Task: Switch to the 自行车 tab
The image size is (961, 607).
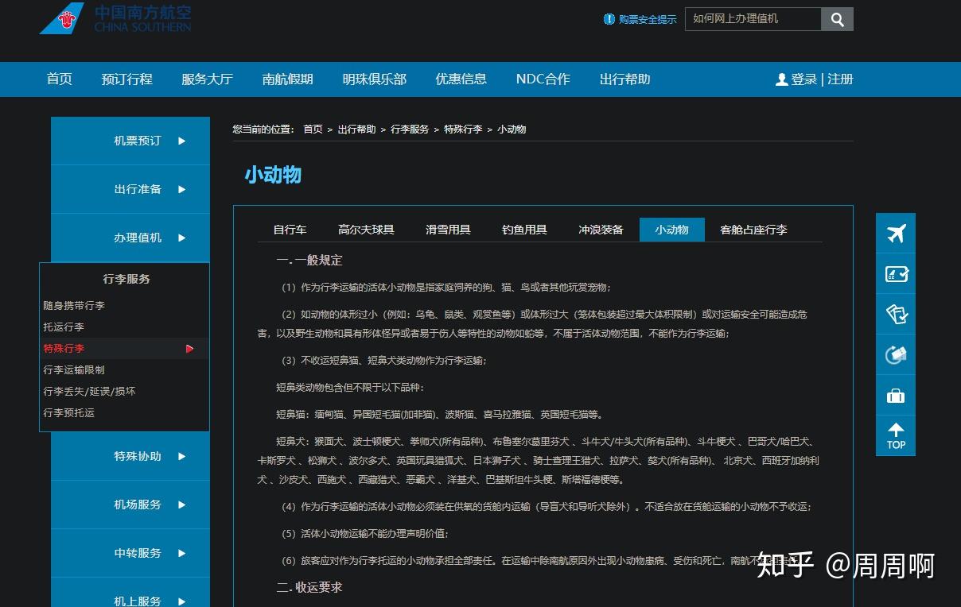Action: (x=290, y=230)
